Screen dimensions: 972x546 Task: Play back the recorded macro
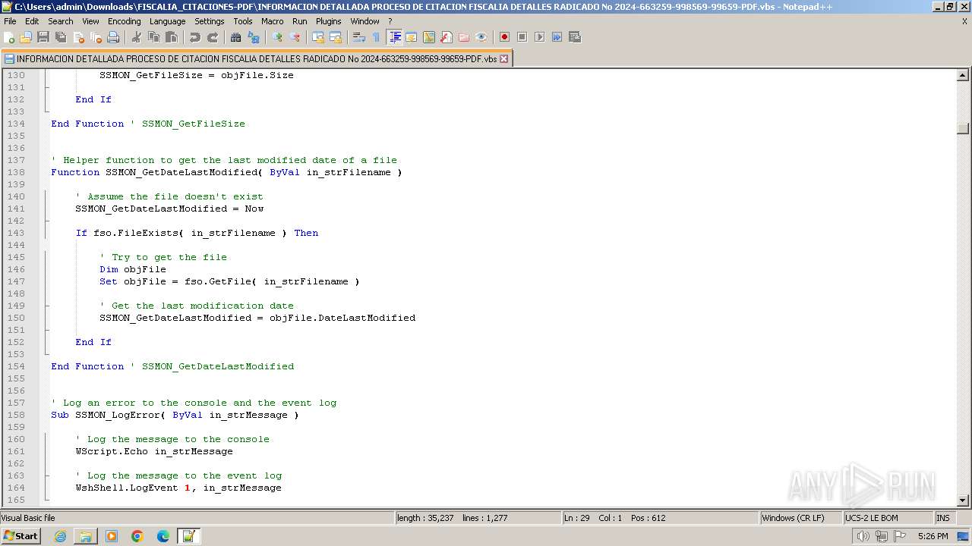coord(539,37)
